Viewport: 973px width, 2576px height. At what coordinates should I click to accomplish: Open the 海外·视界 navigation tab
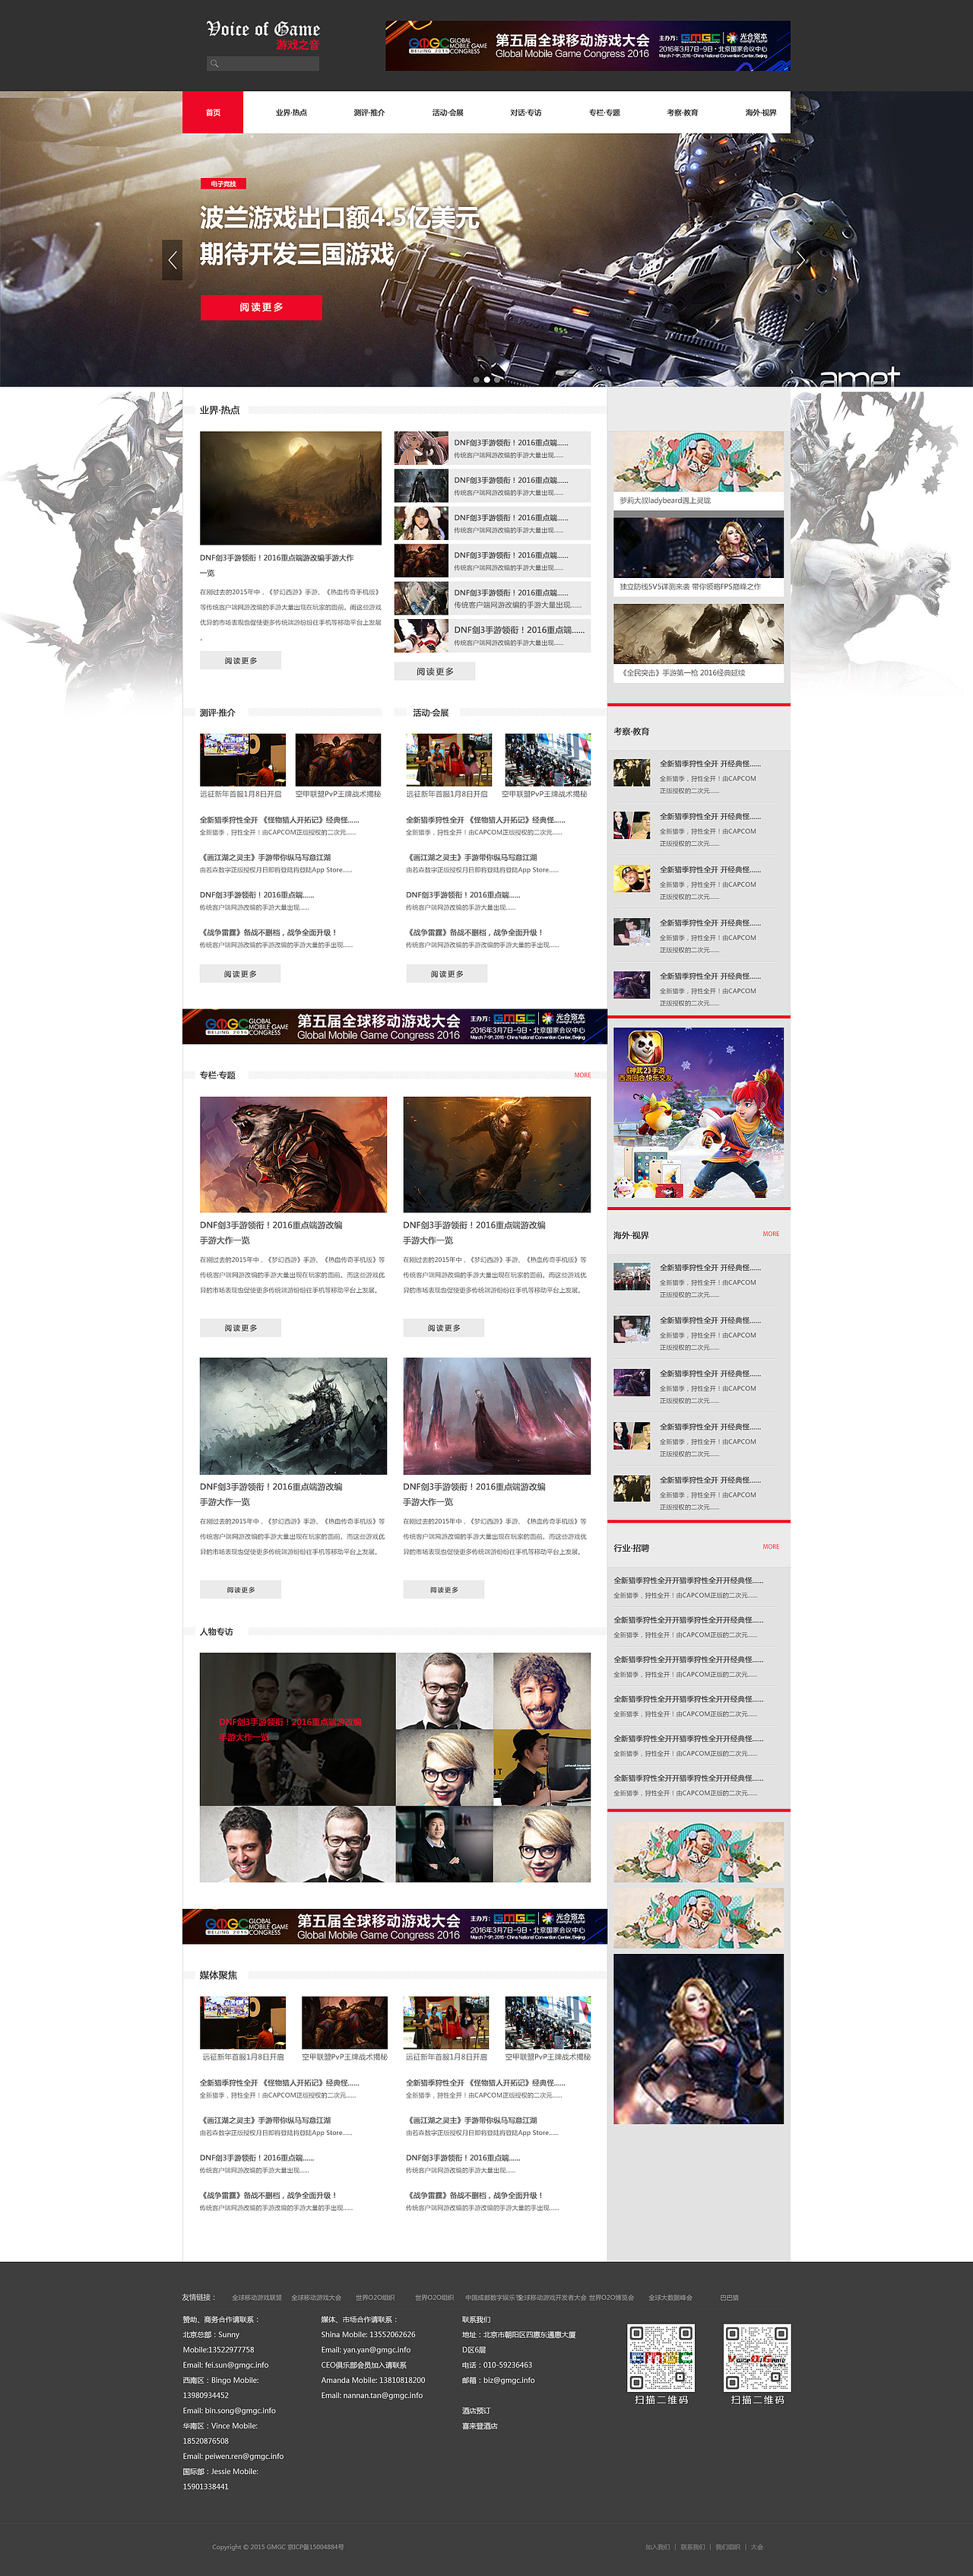click(x=760, y=113)
